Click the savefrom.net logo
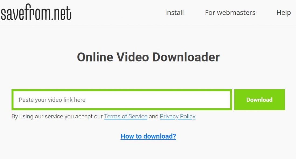The image size is (296, 159). 36,12
